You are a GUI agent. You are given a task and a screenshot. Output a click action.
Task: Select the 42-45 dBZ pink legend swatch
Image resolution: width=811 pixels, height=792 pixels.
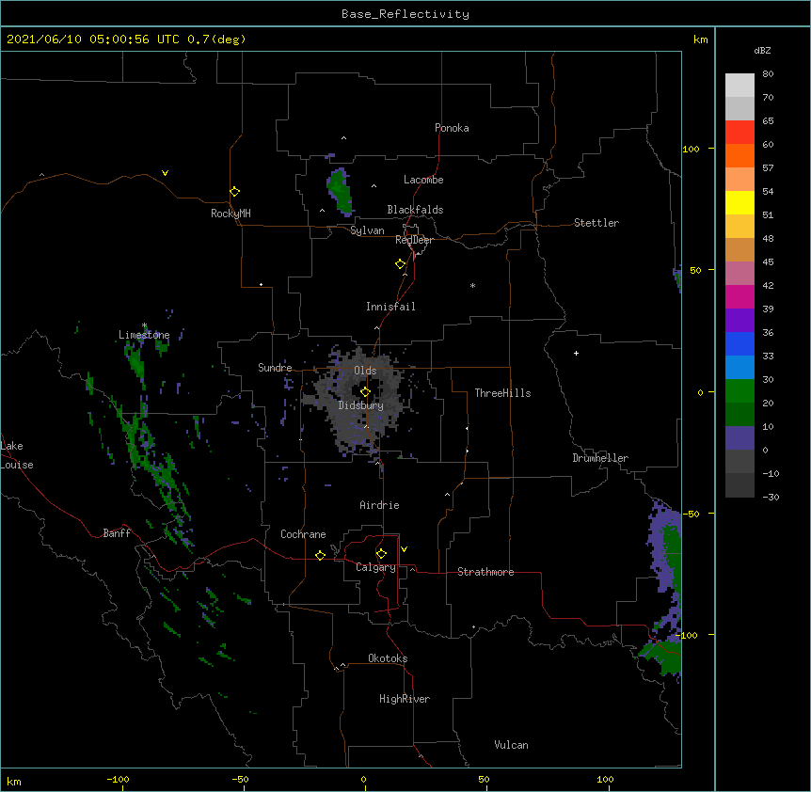[739, 274]
